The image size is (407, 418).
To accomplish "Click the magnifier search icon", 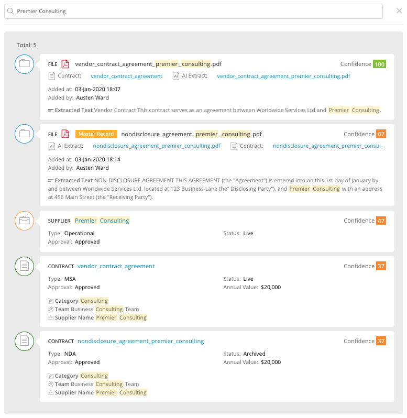I will [10, 11].
